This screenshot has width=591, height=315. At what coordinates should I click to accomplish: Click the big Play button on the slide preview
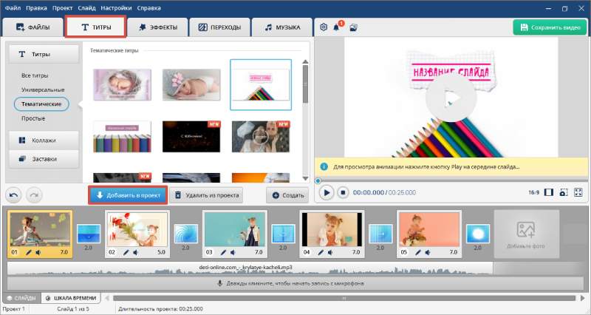[451, 98]
